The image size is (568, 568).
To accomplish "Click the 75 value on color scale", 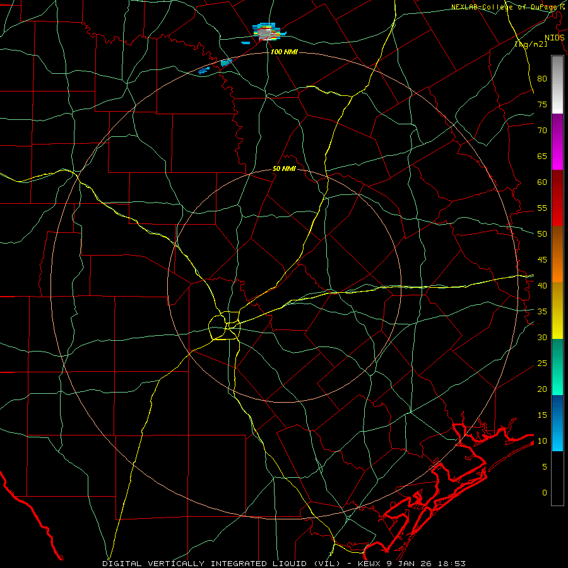I will (x=542, y=104).
